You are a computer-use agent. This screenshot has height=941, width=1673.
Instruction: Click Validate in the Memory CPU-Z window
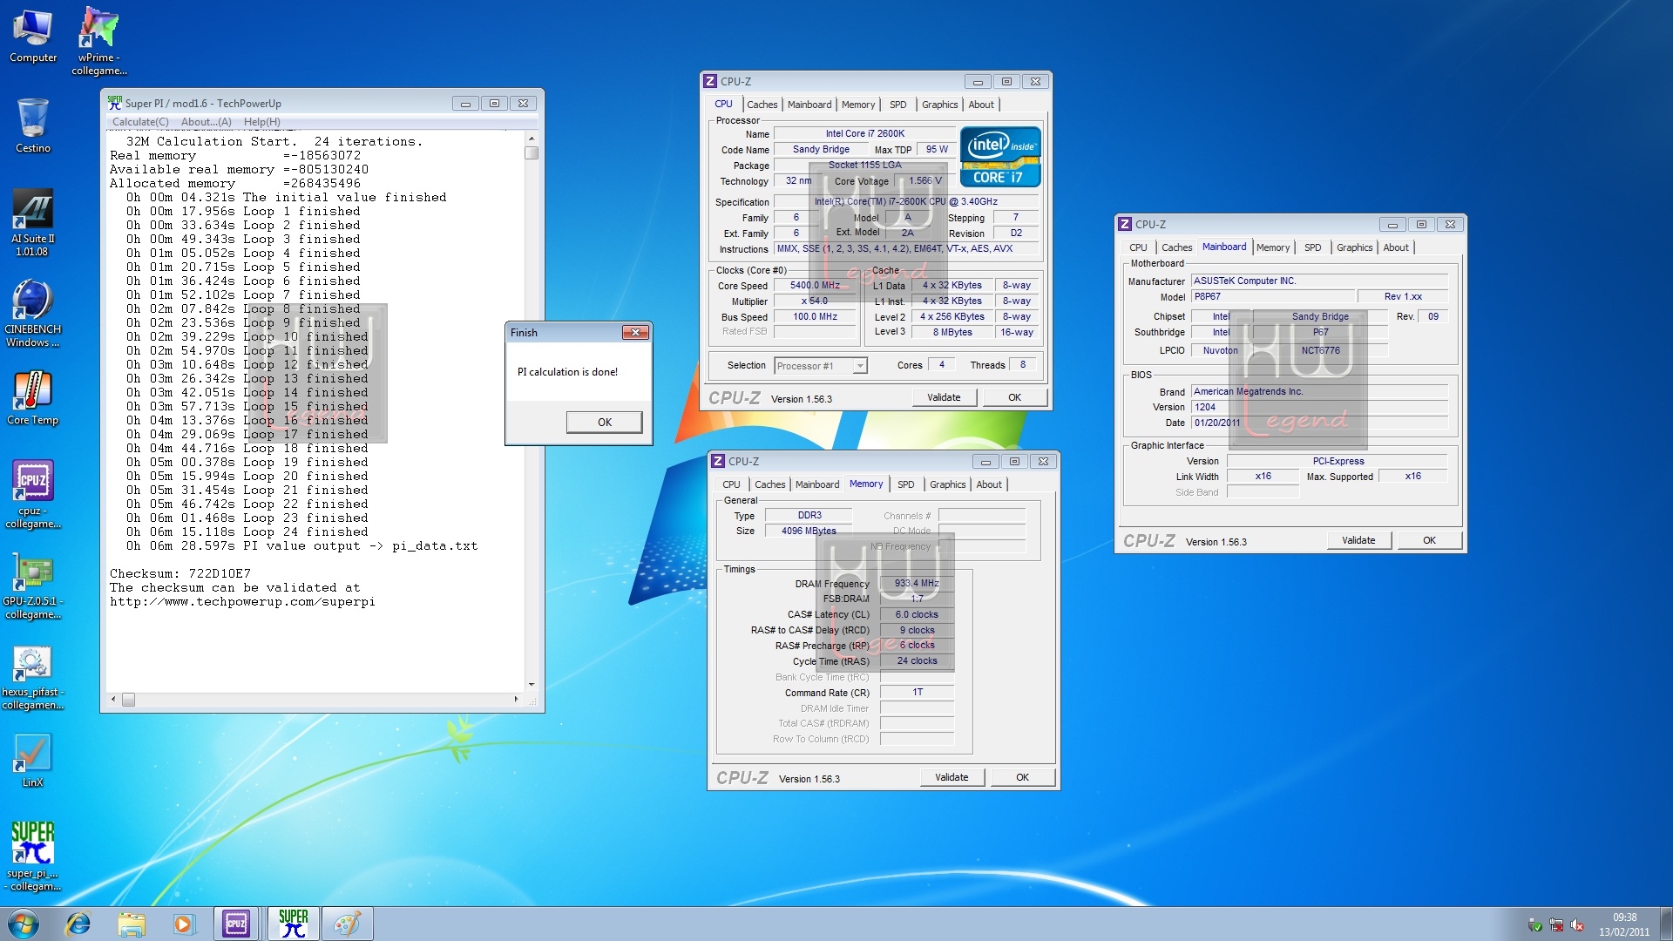tap(952, 777)
